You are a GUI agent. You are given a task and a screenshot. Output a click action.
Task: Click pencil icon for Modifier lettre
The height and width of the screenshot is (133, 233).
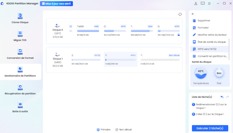[x=194, y=35]
